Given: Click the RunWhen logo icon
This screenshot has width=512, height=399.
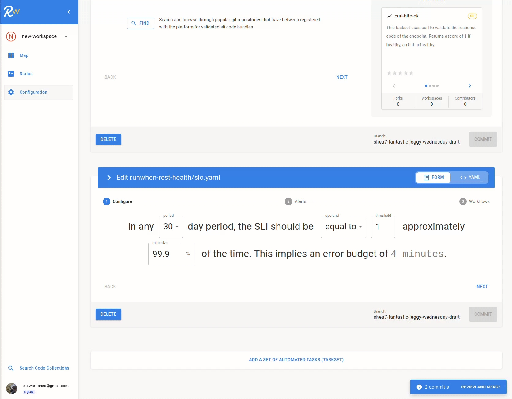Looking at the screenshot, I should point(11,11).
